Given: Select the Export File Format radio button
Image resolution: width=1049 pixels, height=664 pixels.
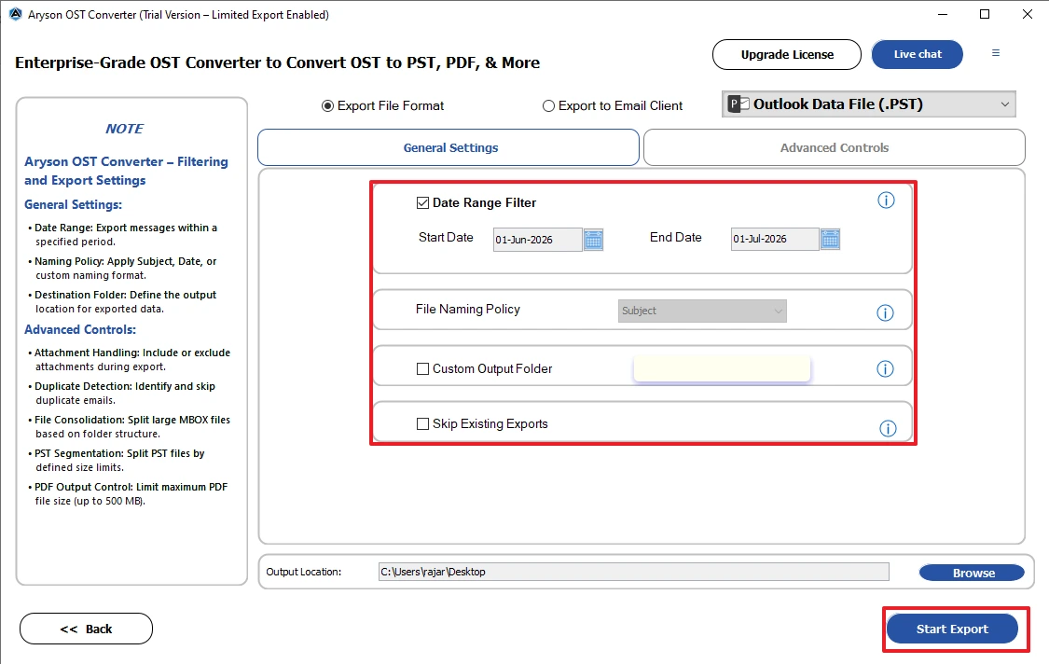Looking at the screenshot, I should (327, 105).
